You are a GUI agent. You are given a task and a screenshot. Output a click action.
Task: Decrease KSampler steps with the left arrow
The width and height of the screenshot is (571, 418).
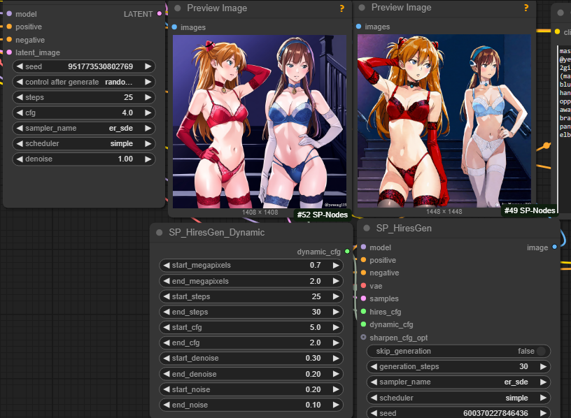[20, 97]
